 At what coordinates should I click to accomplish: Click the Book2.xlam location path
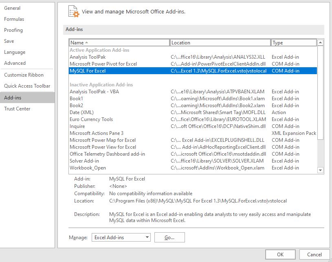pos(218,106)
